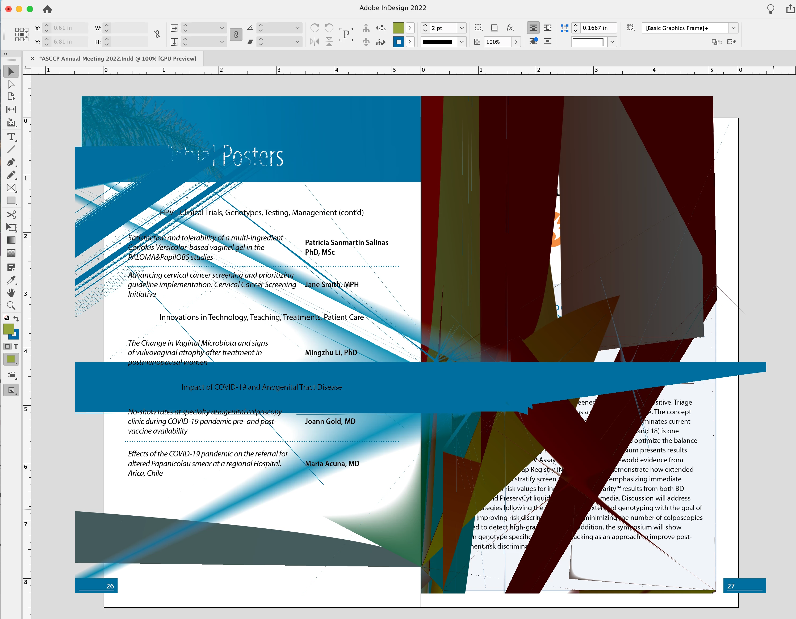
Task: Pick the Eyedropper tool
Action: point(11,280)
